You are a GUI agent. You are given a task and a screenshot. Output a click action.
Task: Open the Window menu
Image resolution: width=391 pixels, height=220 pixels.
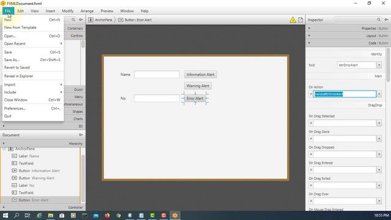tap(127, 11)
